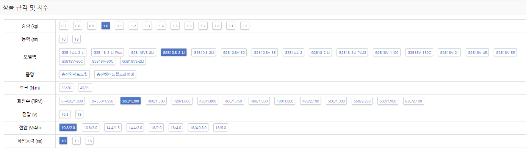Pick 16 mm working capacity
This screenshot has height=148, width=526.
point(89,141)
